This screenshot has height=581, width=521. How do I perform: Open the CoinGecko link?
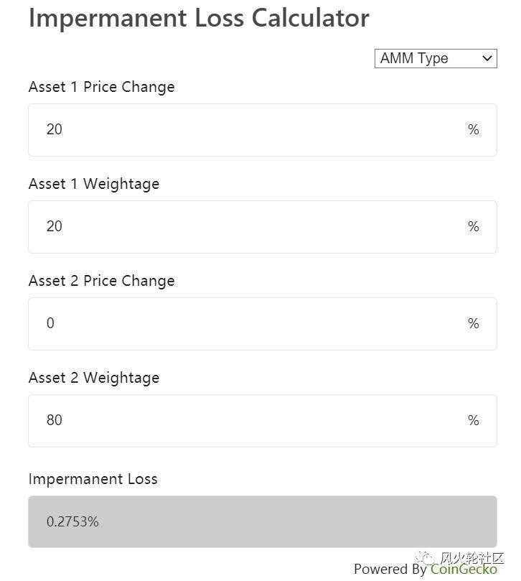(464, 570)
